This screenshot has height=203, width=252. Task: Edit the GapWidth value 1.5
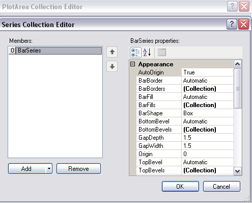tap(208, 146)
